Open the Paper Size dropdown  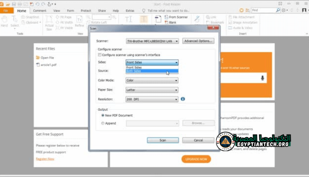pos(152,90)
